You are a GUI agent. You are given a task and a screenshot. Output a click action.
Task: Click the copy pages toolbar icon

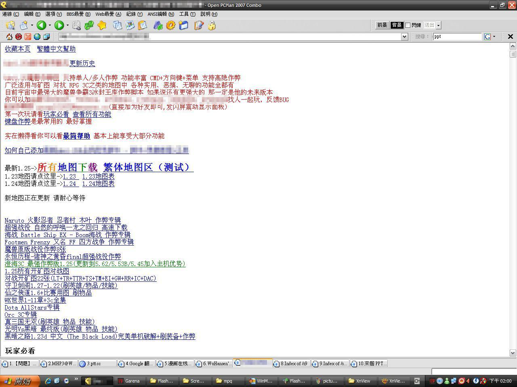(x=118, y=25)
